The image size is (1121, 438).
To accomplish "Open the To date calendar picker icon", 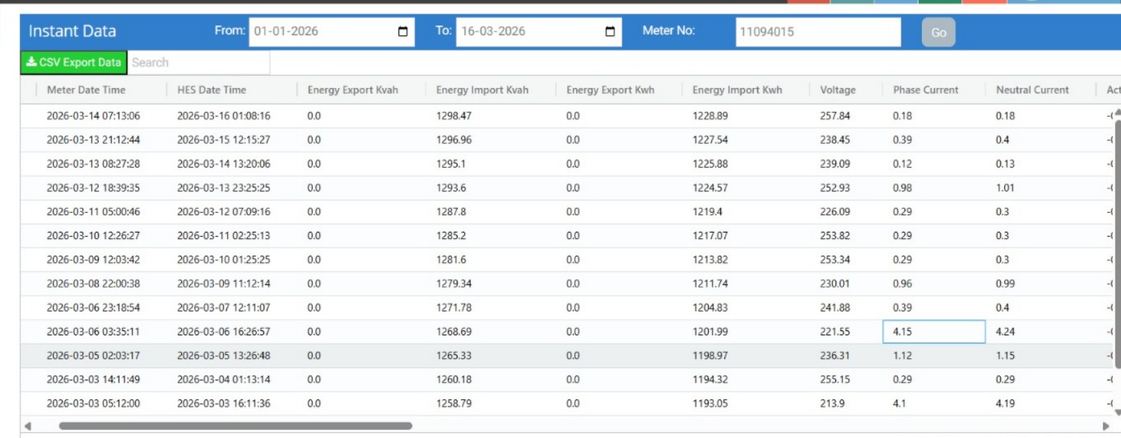I will pyautogui.click(x=610, y=32).
